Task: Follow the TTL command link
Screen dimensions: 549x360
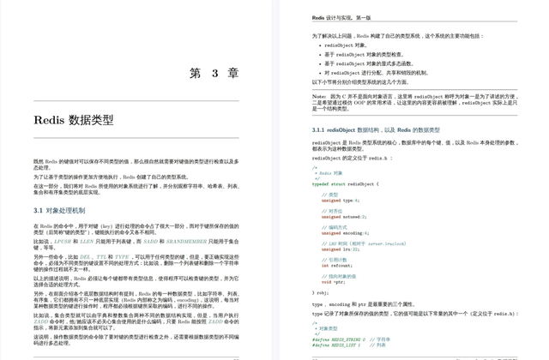Action: click(101, 257)
